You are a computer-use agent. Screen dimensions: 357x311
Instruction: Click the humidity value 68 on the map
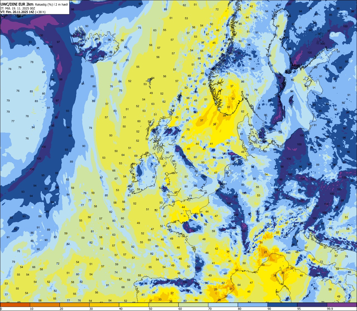[123, 287]
